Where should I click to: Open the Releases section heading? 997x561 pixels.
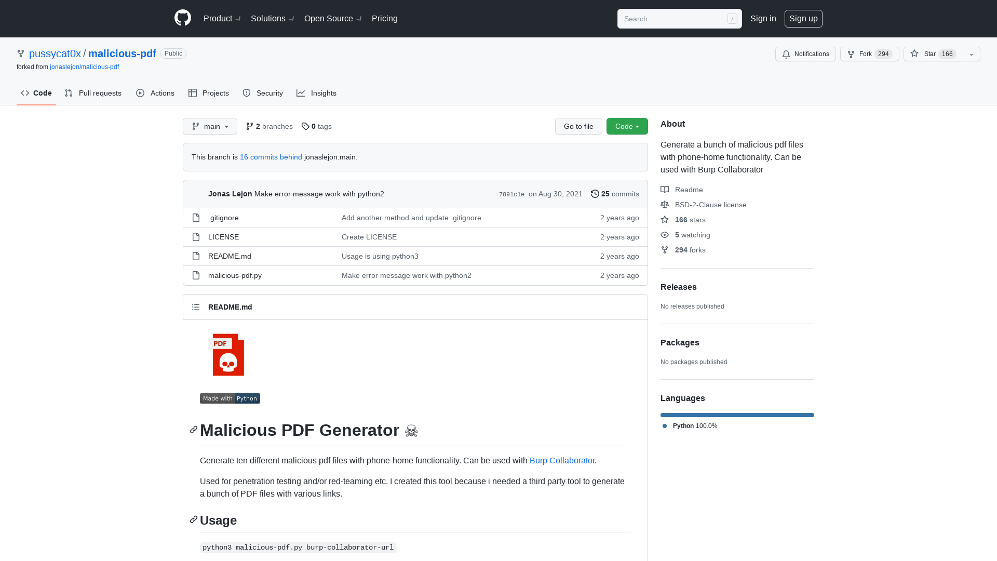coord(678,287)
